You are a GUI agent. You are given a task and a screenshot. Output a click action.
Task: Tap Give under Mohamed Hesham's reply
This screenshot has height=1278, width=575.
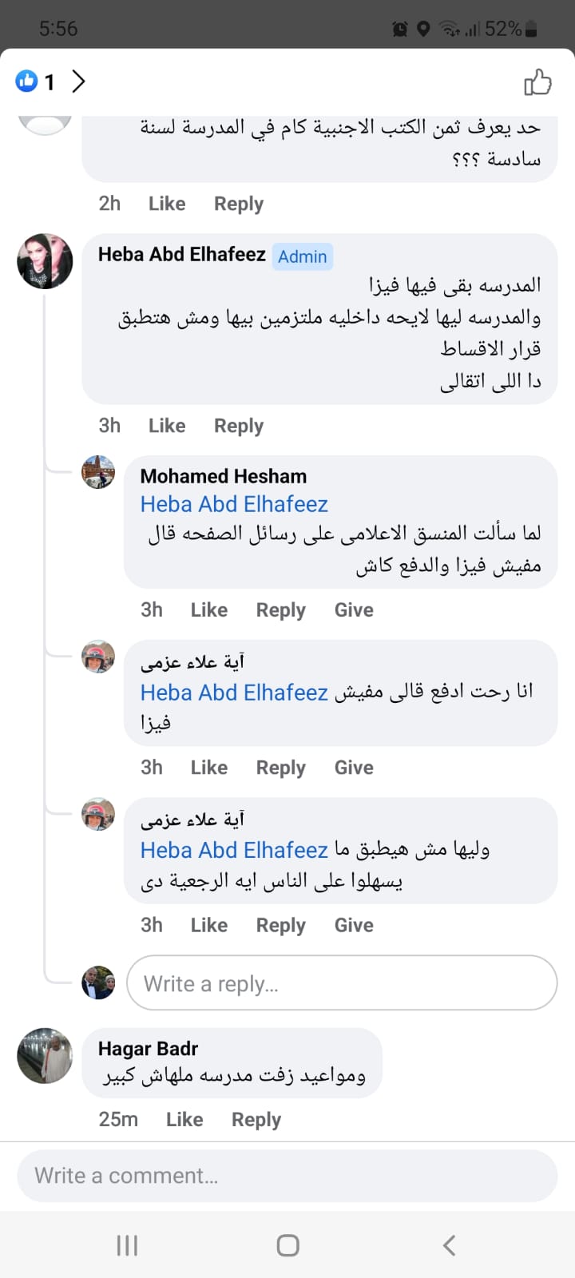pyautogui.click(x=354, y=610)
